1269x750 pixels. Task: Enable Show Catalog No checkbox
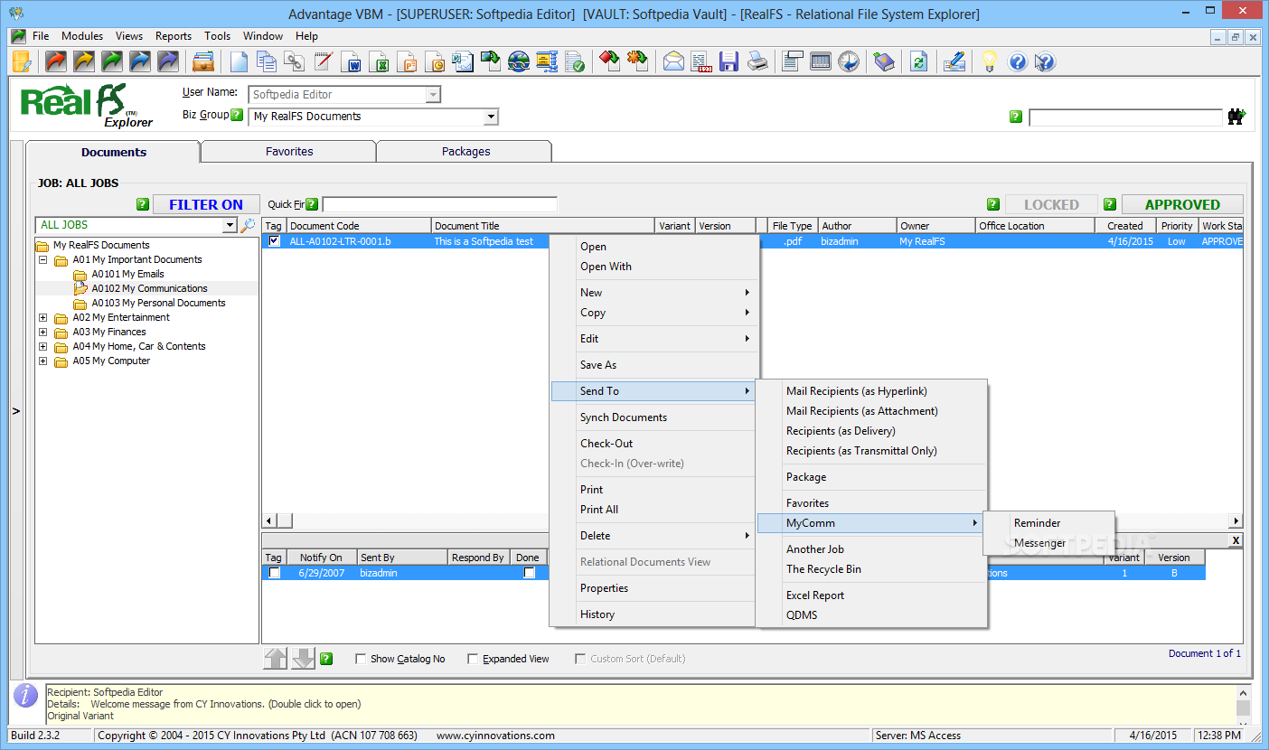[x=362, y=659]
